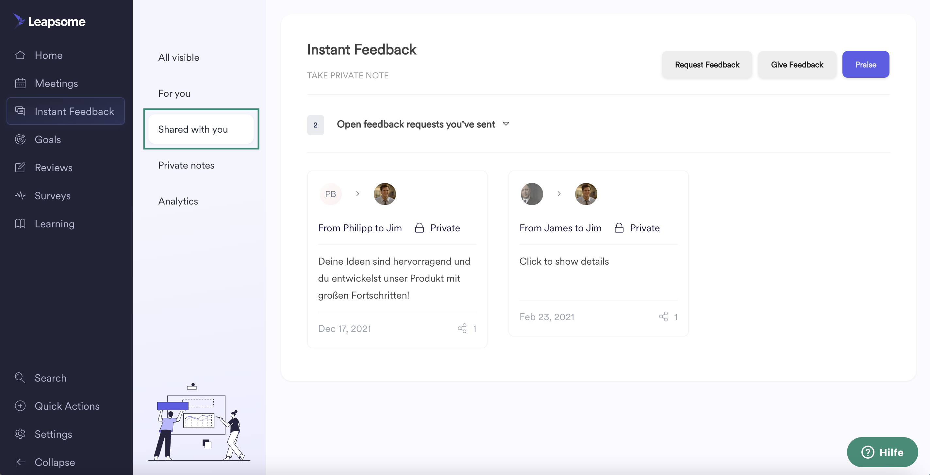
Task: Open Home via its house icon
Action: 20,55
